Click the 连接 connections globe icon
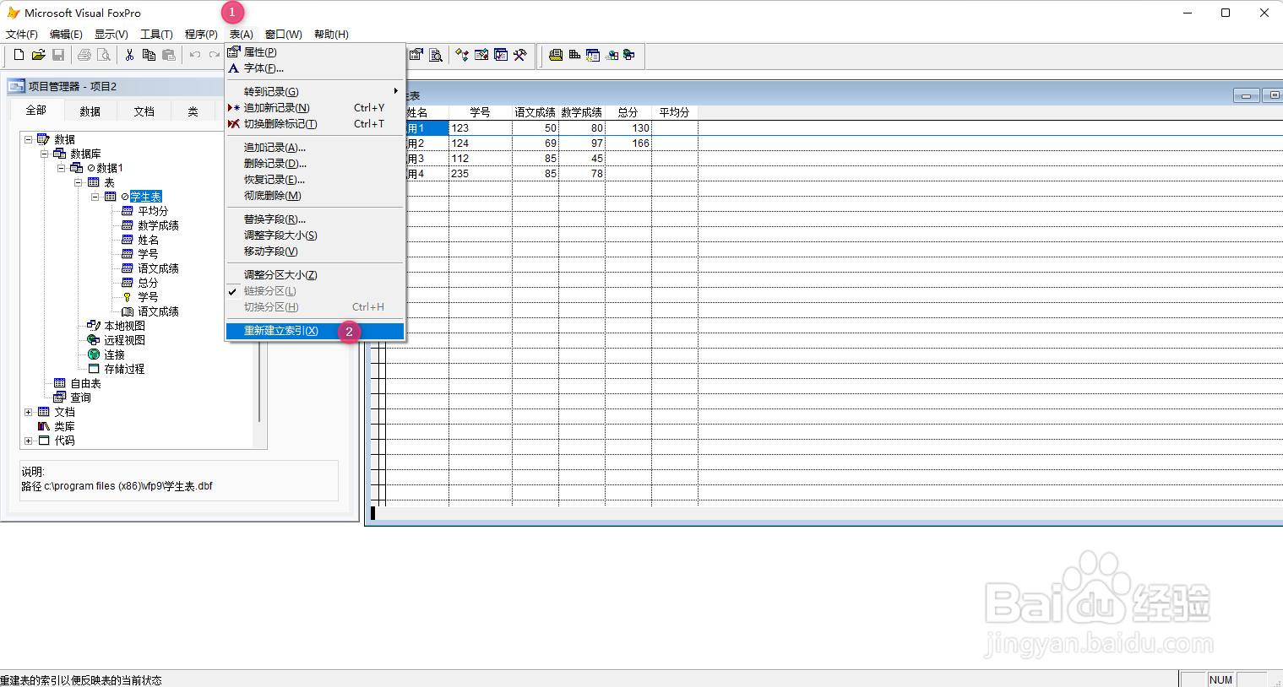Viewport: 1283px width, 687px height. pyautogui.click(x=94, y=354)
